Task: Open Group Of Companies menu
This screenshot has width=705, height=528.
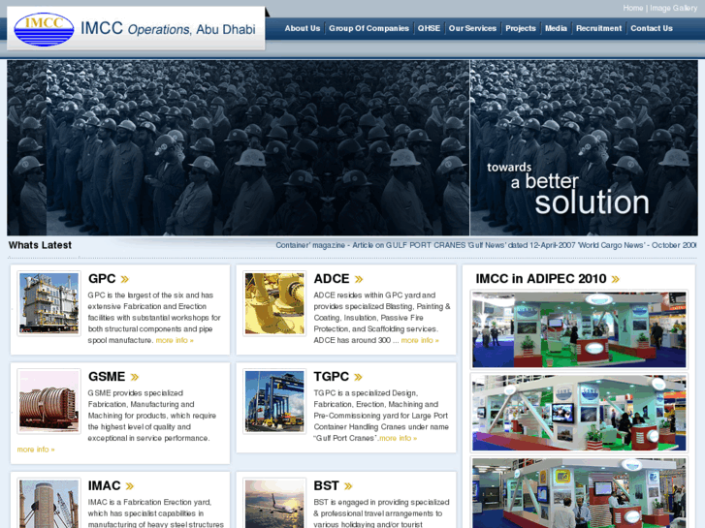Action: coord(369,28)
